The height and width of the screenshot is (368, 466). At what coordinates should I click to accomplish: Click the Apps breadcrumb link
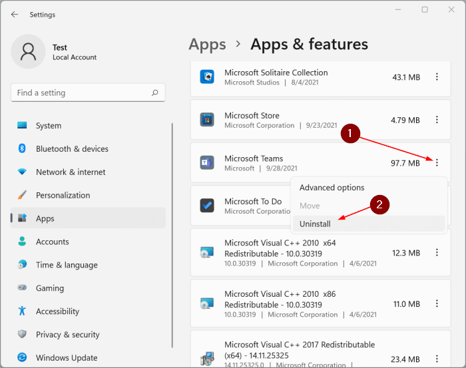207,45
